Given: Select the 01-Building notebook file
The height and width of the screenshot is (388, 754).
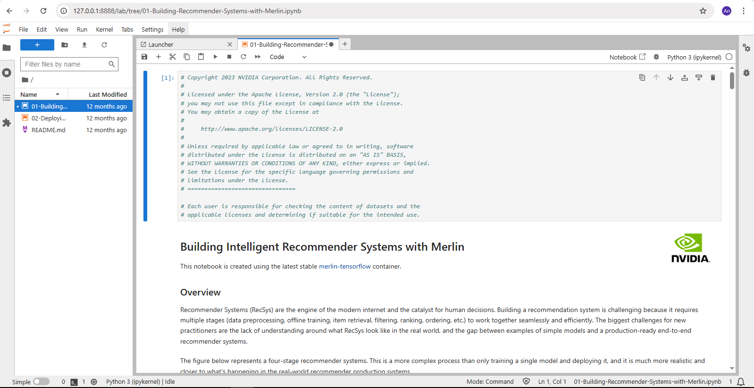Looking at the screenshot, I should coord(74,106).
